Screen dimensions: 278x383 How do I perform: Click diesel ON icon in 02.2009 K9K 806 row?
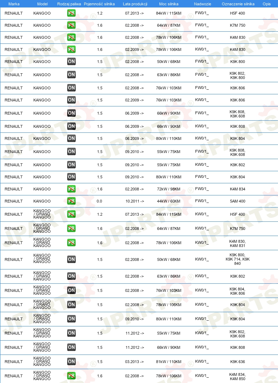pos(71,100)
